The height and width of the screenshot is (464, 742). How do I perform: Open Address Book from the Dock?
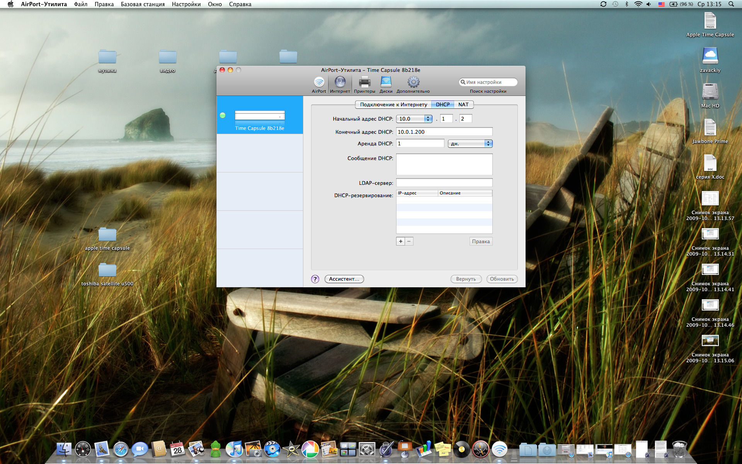tap(158, 449)
